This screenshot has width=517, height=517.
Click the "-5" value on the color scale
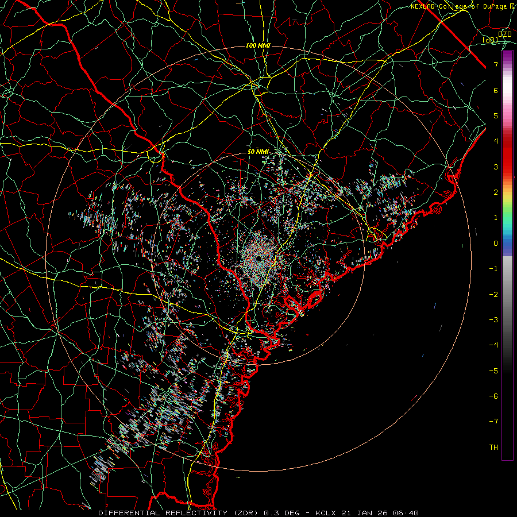[x=493, y=371]
